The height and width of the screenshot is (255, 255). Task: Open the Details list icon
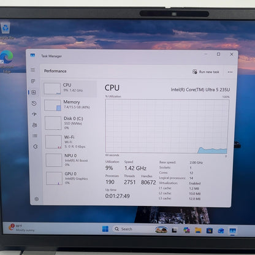(35, 135)
